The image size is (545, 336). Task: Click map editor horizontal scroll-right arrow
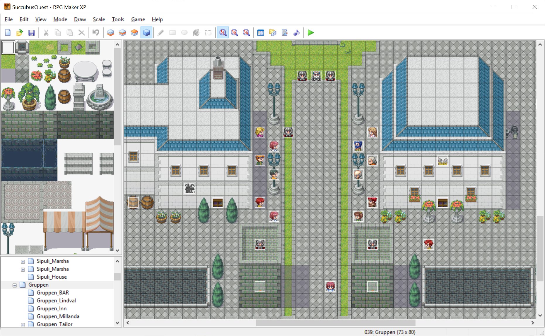tap(533, 323)
